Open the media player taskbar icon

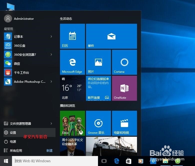141,161
